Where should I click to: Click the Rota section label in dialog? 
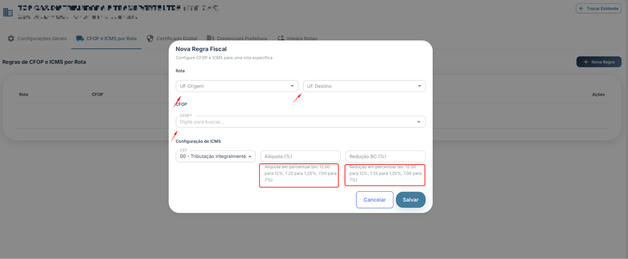[180, 71]
